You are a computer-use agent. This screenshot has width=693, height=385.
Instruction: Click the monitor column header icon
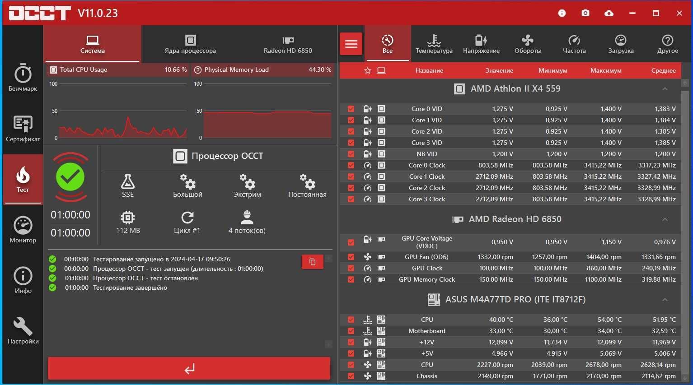381,70
